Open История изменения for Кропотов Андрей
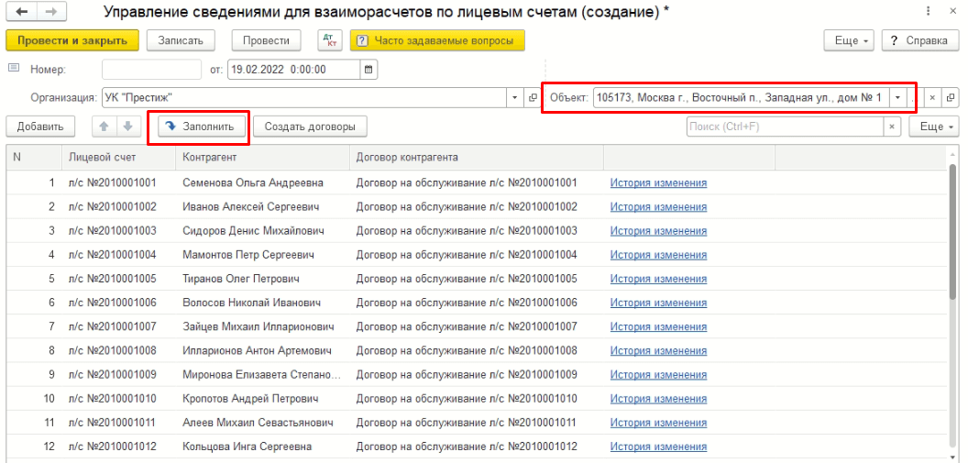This screenshot has width=968, height=463. [x=659, y=399]
